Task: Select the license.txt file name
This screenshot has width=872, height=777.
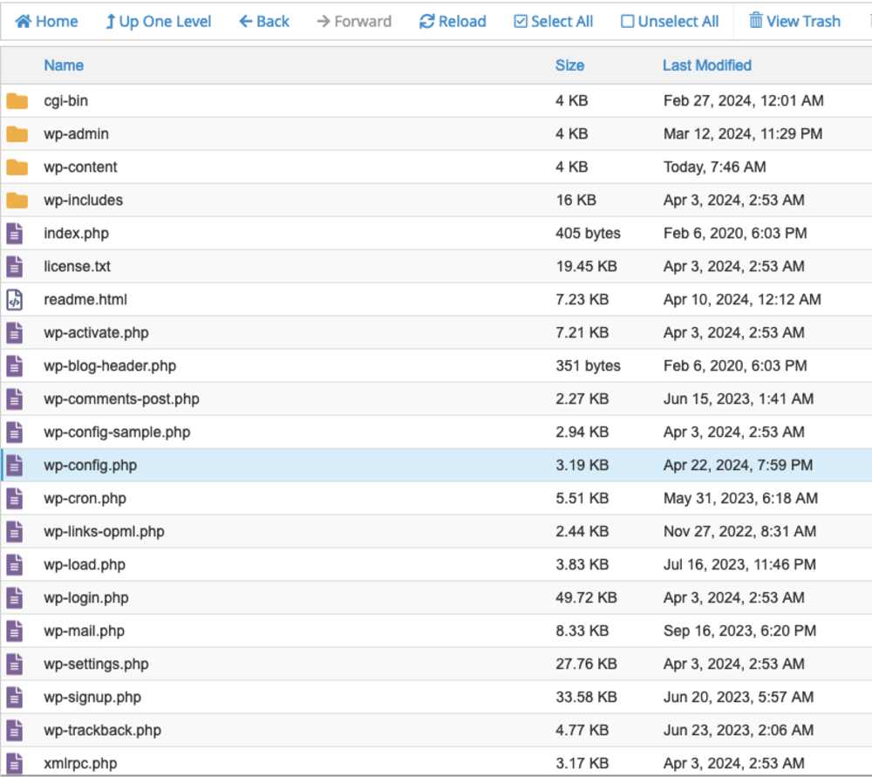Action: [78, 267]
